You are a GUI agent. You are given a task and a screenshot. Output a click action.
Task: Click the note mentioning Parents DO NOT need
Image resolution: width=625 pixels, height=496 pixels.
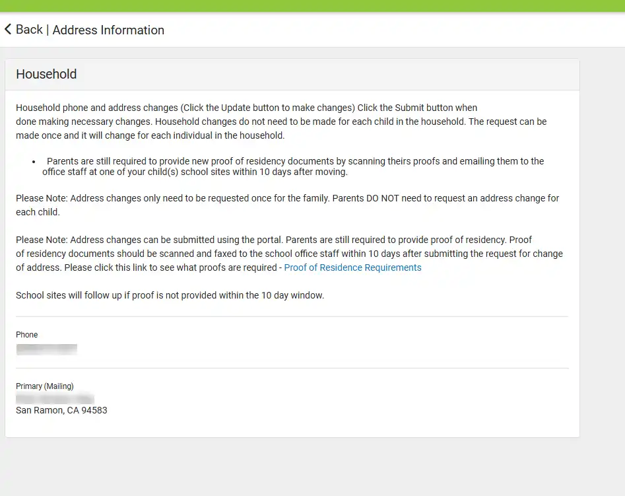[287, 205]
